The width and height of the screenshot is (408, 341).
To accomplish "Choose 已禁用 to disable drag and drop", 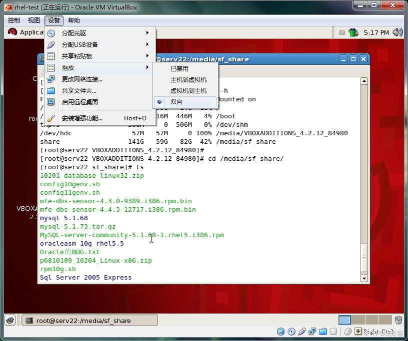I will [x=185, y=68].
